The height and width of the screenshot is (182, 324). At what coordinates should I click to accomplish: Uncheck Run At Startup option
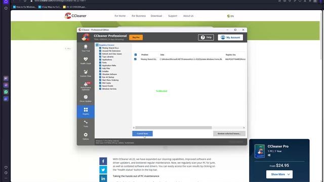tap(100, 77)
